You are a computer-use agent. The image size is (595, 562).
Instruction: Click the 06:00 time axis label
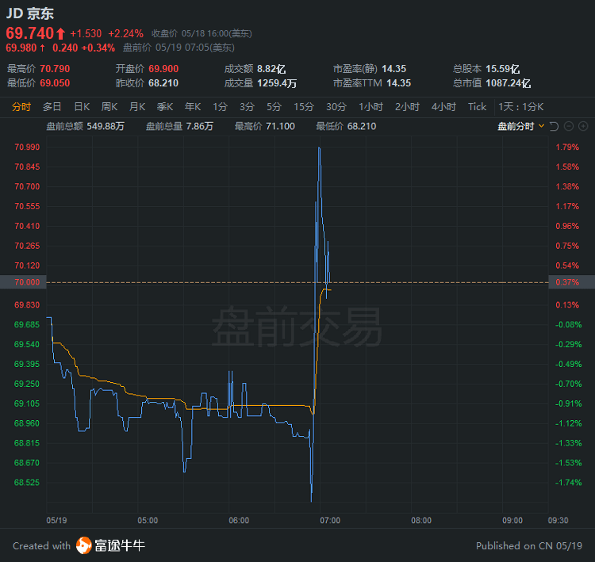click(239, 520)
